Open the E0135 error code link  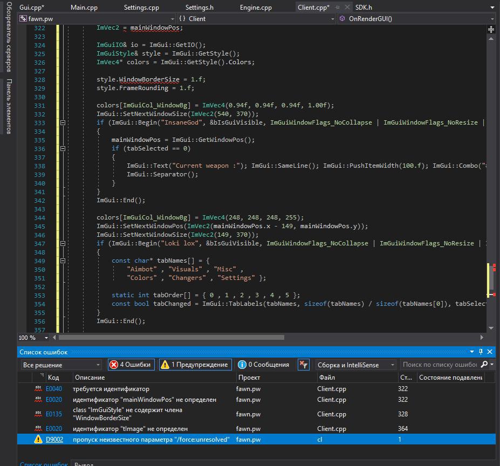pyautogui.click(x=54, y=414)
